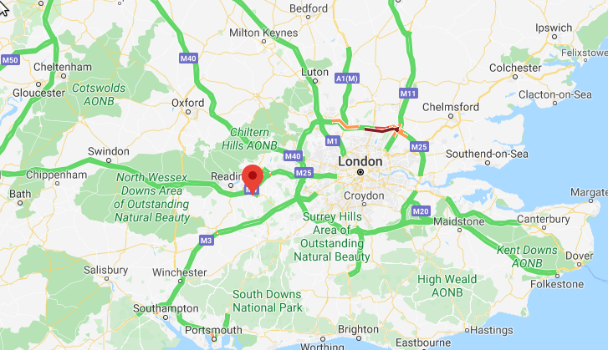
Task: Click the M1 motorway shield
Action: tap(333, 141)
